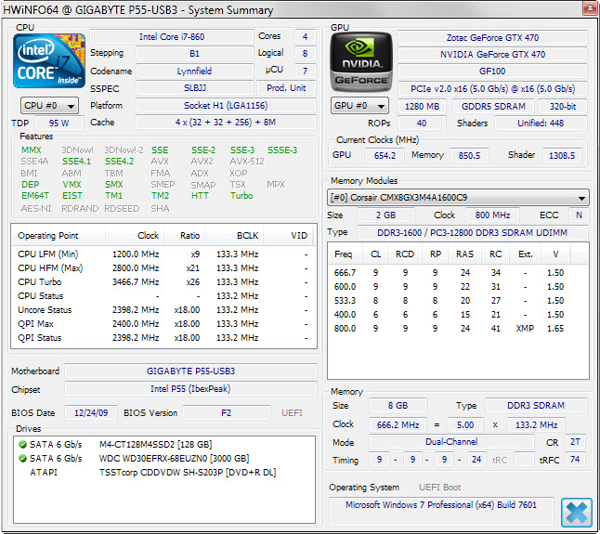
Task: Select the GF100 GPU codename field
Action: tap(492, 72)
